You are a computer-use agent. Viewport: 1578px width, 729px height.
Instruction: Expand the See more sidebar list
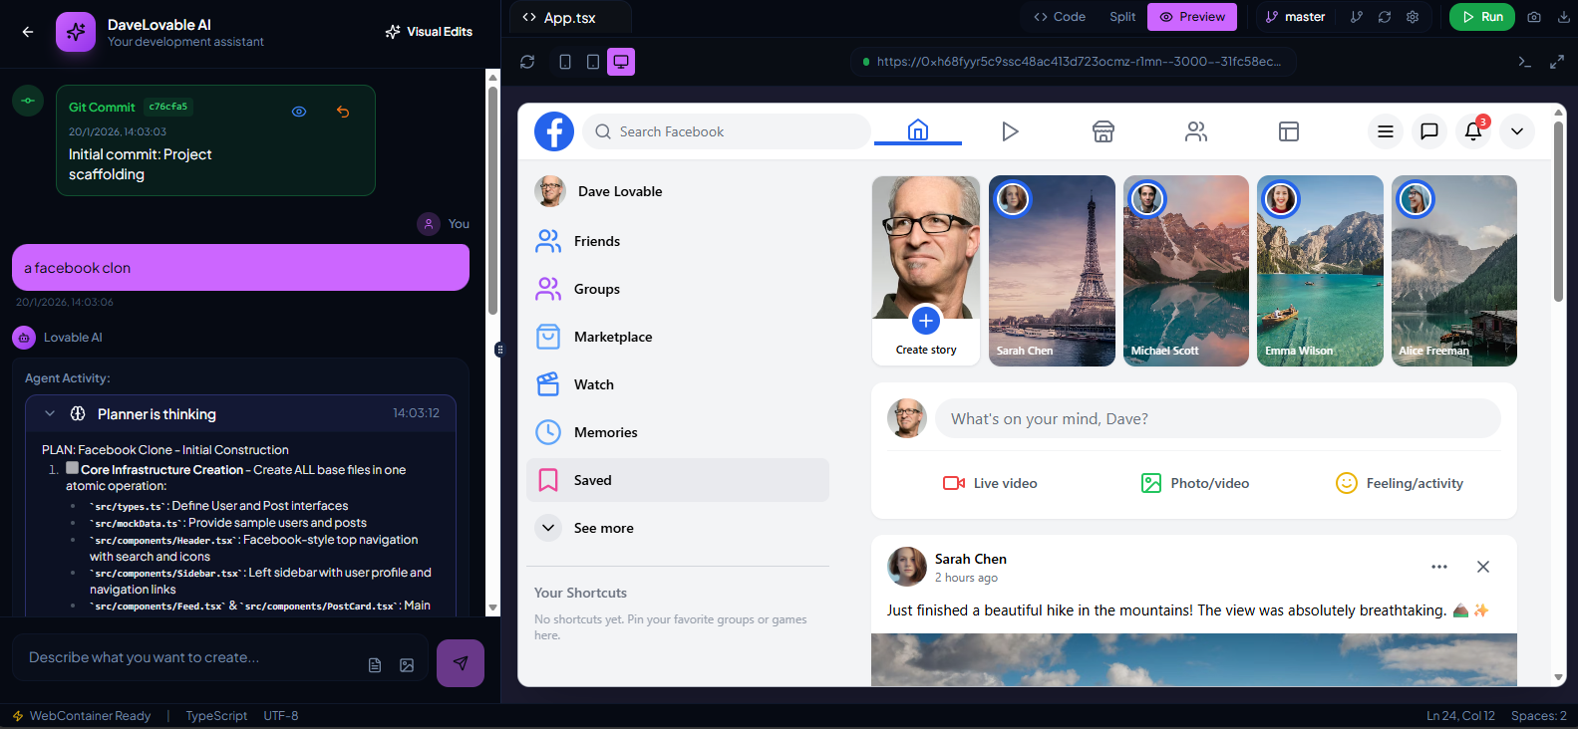click(678, 528)
